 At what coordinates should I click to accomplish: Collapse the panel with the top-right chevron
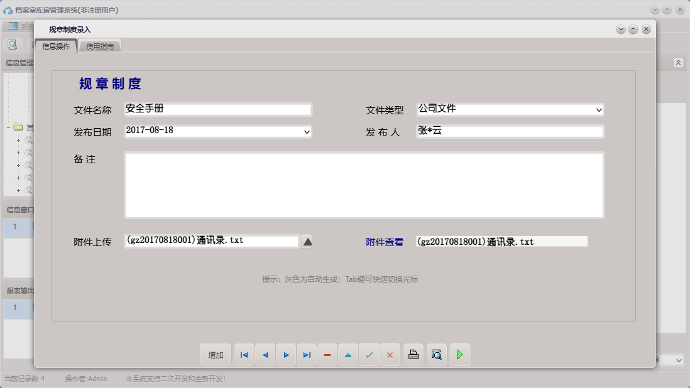[x=677, y=63]
